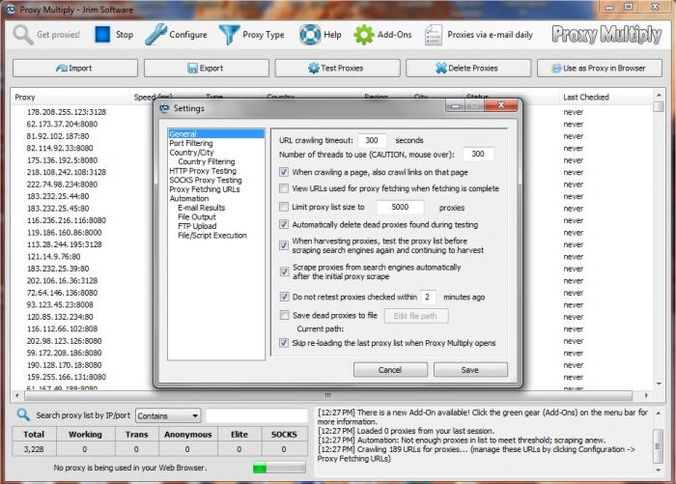Enable Save dead proxies to file

click(x=284, y=315)
